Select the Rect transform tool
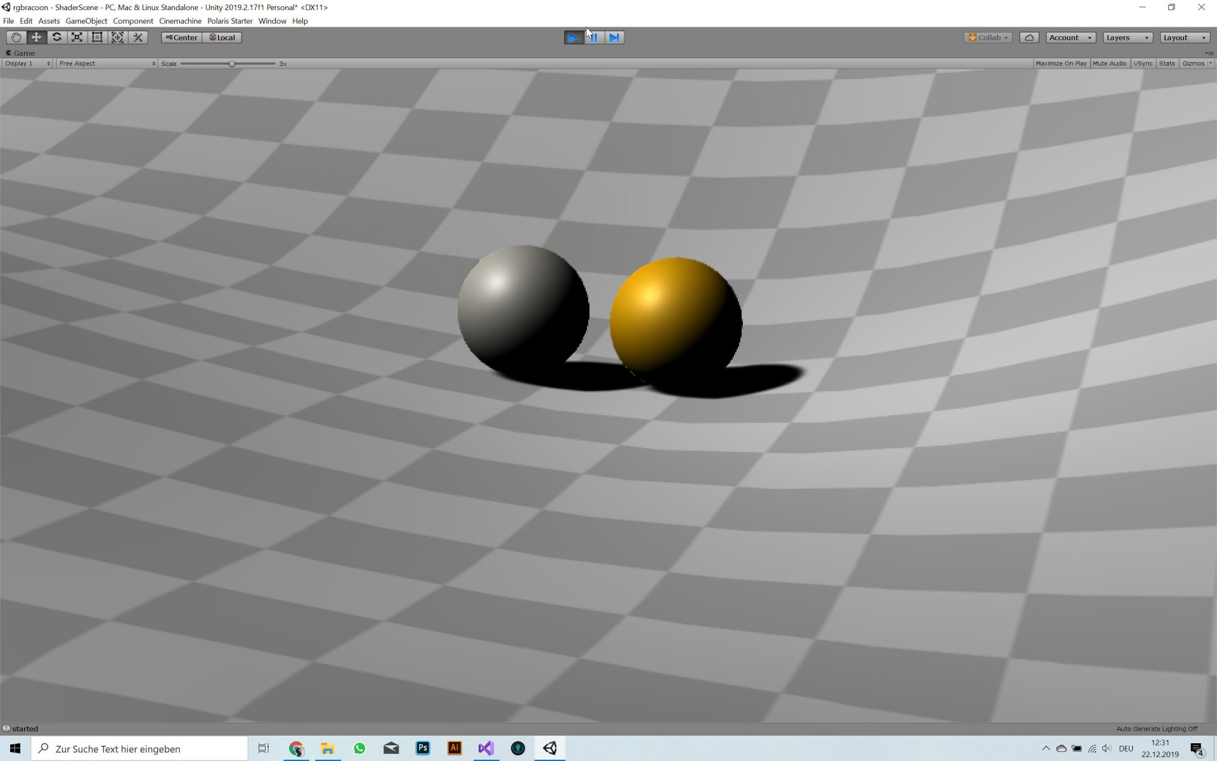 pos(97,37)
